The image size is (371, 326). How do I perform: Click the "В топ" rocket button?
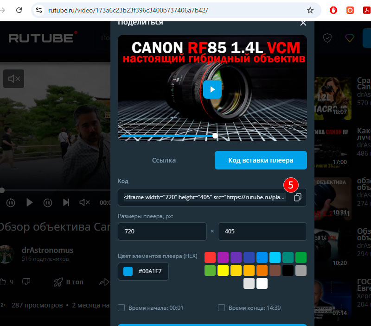pyautogui.click(x=69, y=282)
